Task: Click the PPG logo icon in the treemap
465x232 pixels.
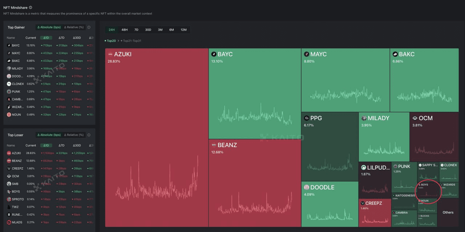Action: pos(307,118)
